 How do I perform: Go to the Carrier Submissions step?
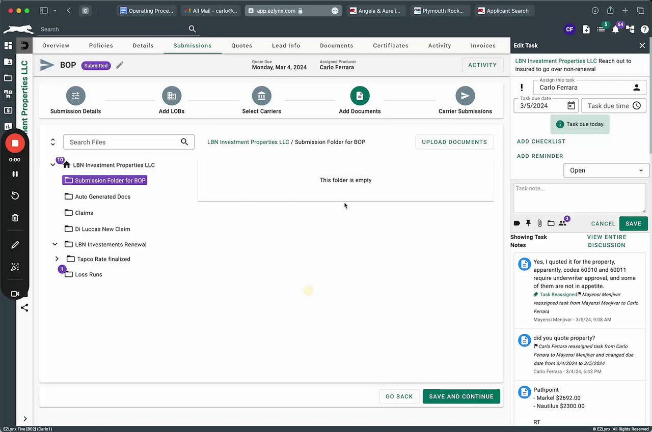pyautogui.click(x=465, y=100)
